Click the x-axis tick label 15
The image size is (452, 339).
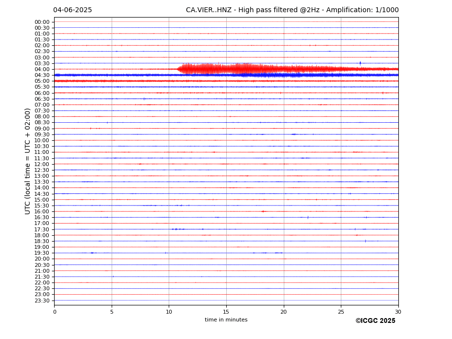(226, 312)
